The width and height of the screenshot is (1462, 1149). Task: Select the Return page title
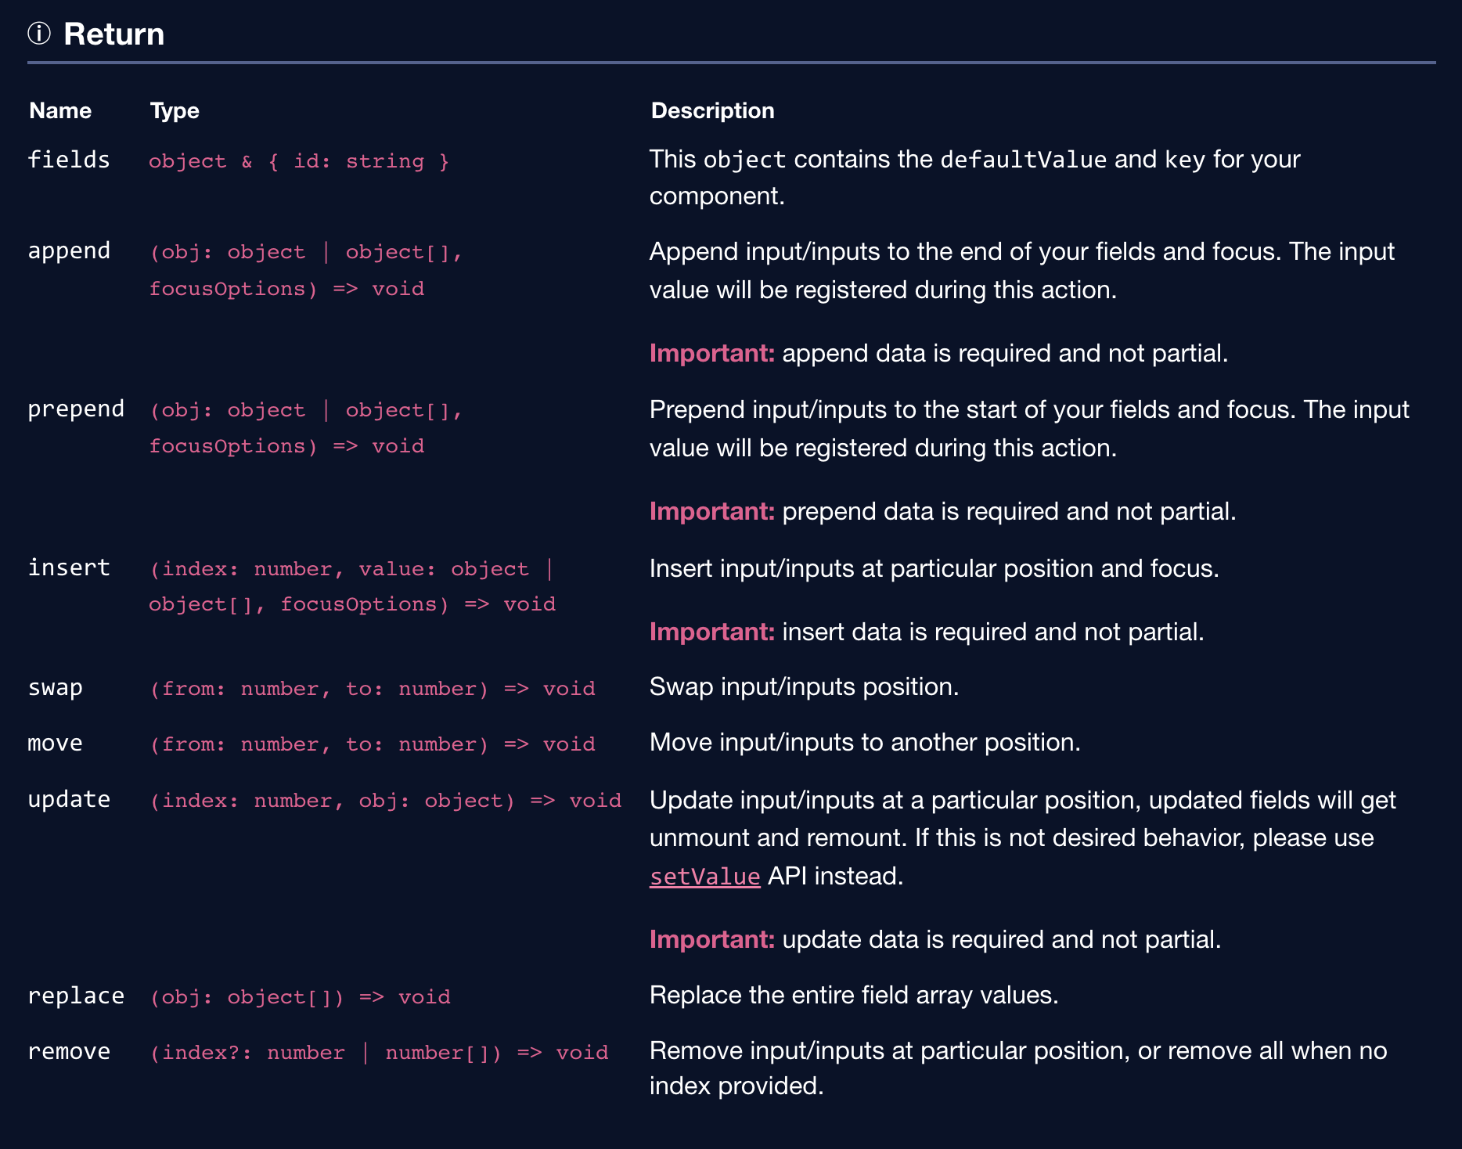113,34
